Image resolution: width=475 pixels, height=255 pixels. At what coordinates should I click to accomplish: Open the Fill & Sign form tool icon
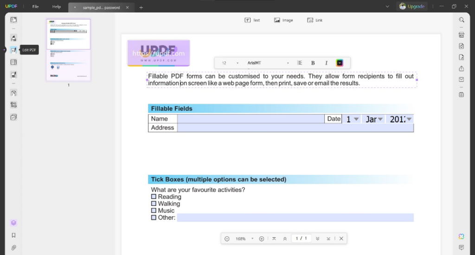tap(13, 75)
